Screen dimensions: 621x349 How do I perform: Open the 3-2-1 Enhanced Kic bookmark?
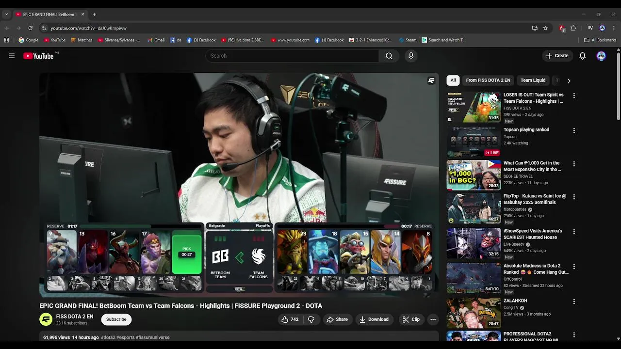371,40
